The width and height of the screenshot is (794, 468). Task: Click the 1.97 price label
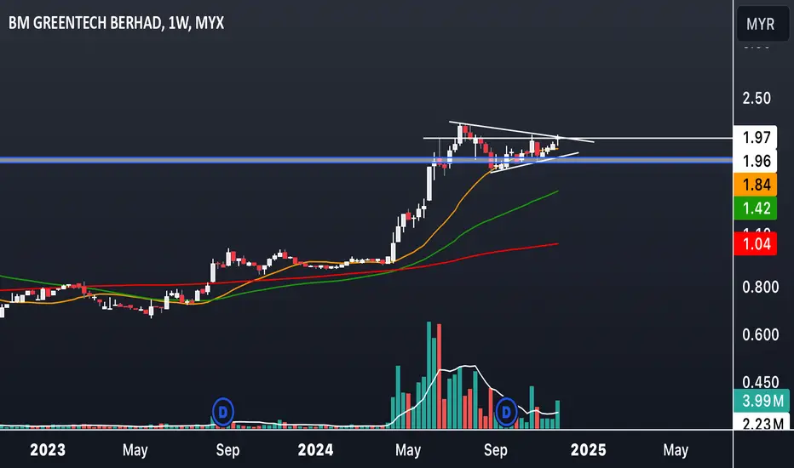point(756,137)
